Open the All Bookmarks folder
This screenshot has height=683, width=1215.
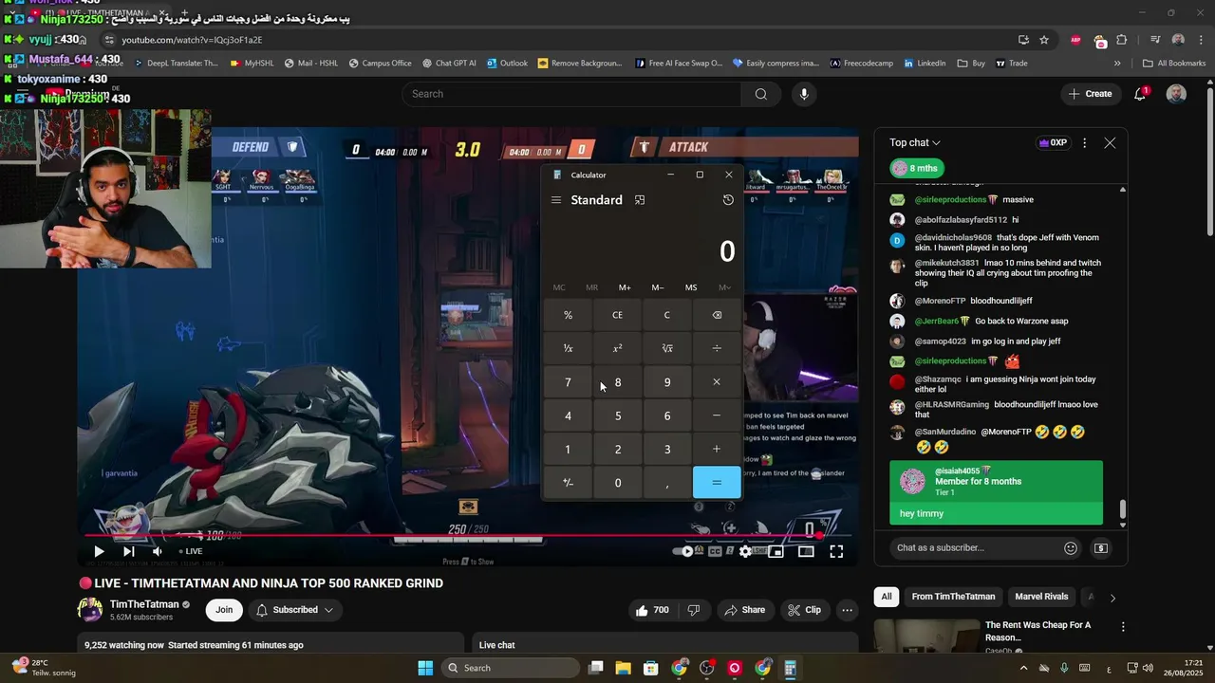(1174, 64)
